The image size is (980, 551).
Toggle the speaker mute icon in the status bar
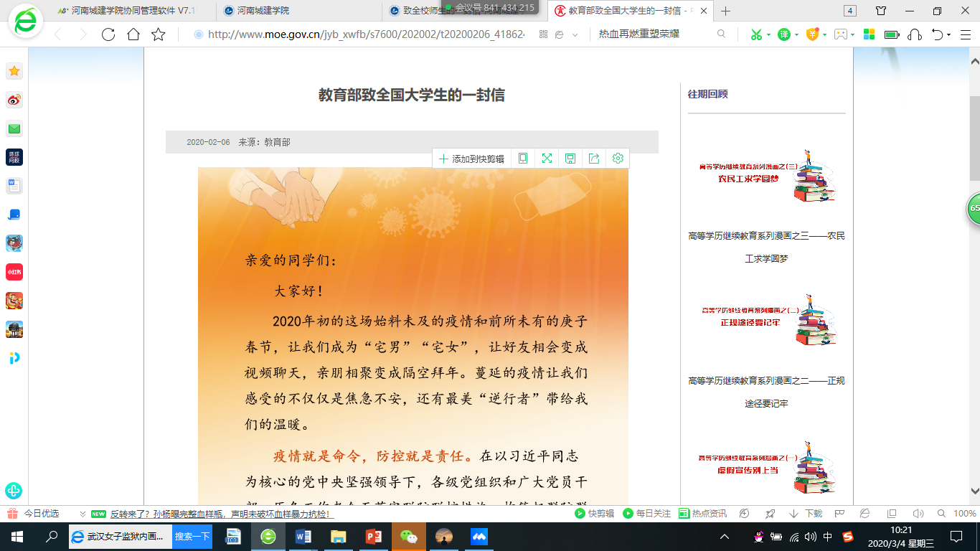click(x=918, y=514)
